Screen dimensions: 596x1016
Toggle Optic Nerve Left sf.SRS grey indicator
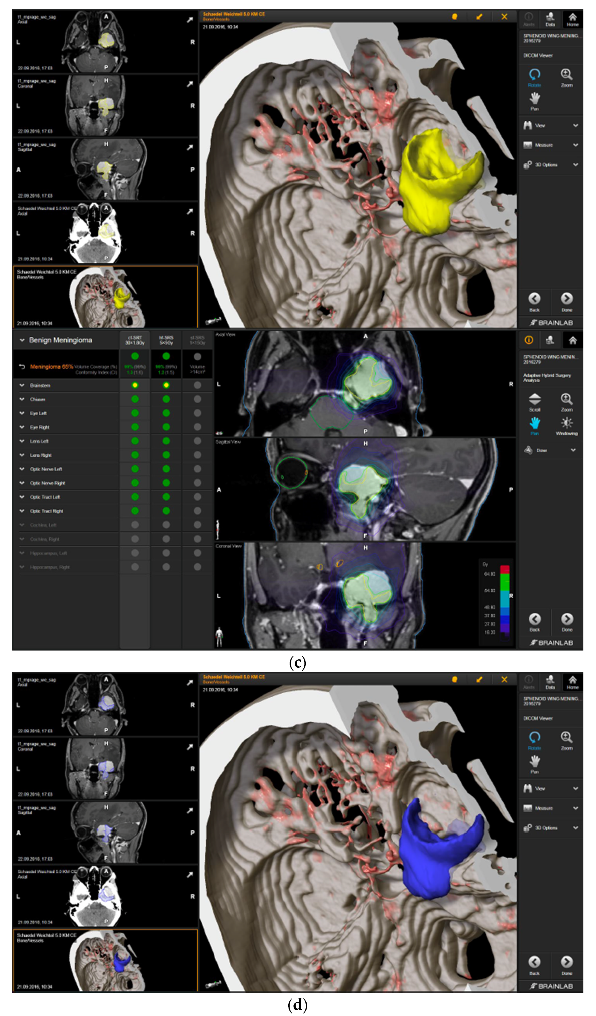click(197, 469)
